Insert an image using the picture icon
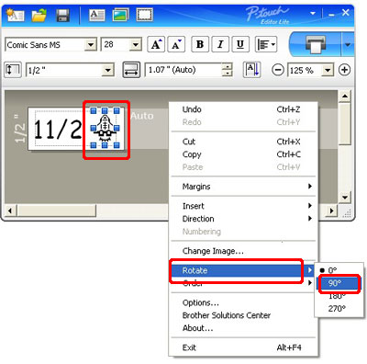 pyautogui.click(x=120, y=15)
